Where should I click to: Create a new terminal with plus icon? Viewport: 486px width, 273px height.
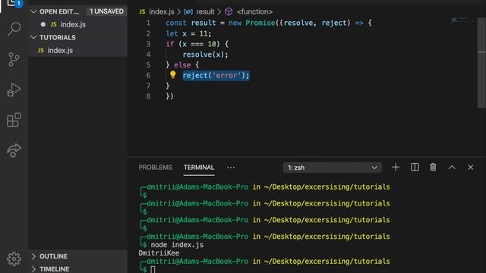click(x=396, y=167)
